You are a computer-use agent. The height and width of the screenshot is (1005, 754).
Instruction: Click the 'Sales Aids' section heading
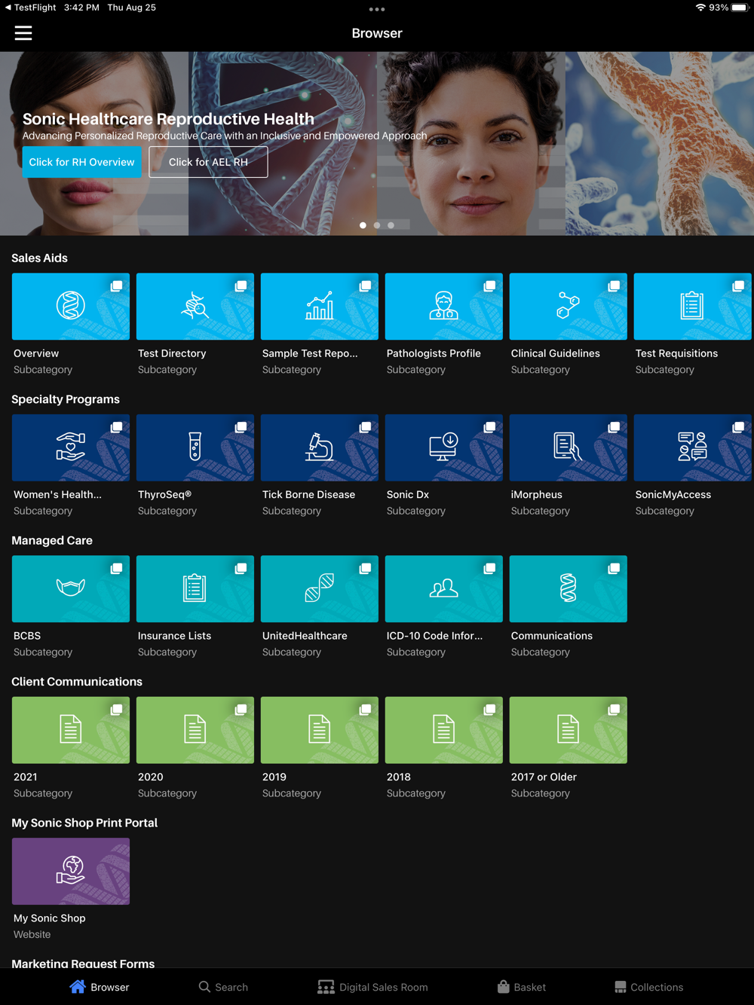point(39,258)
